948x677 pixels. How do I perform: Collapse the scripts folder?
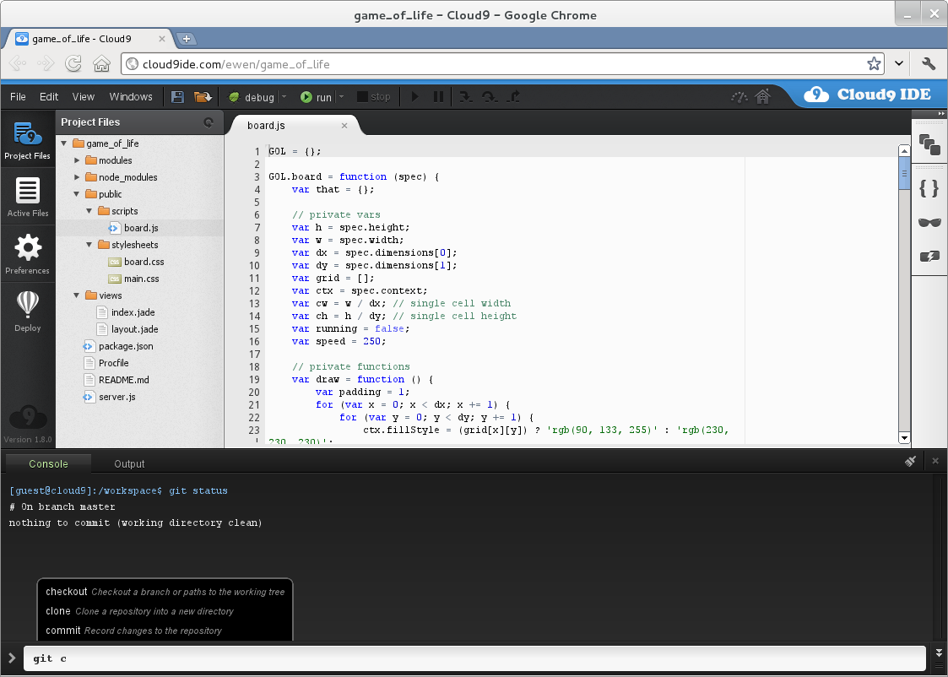point(89,211)
